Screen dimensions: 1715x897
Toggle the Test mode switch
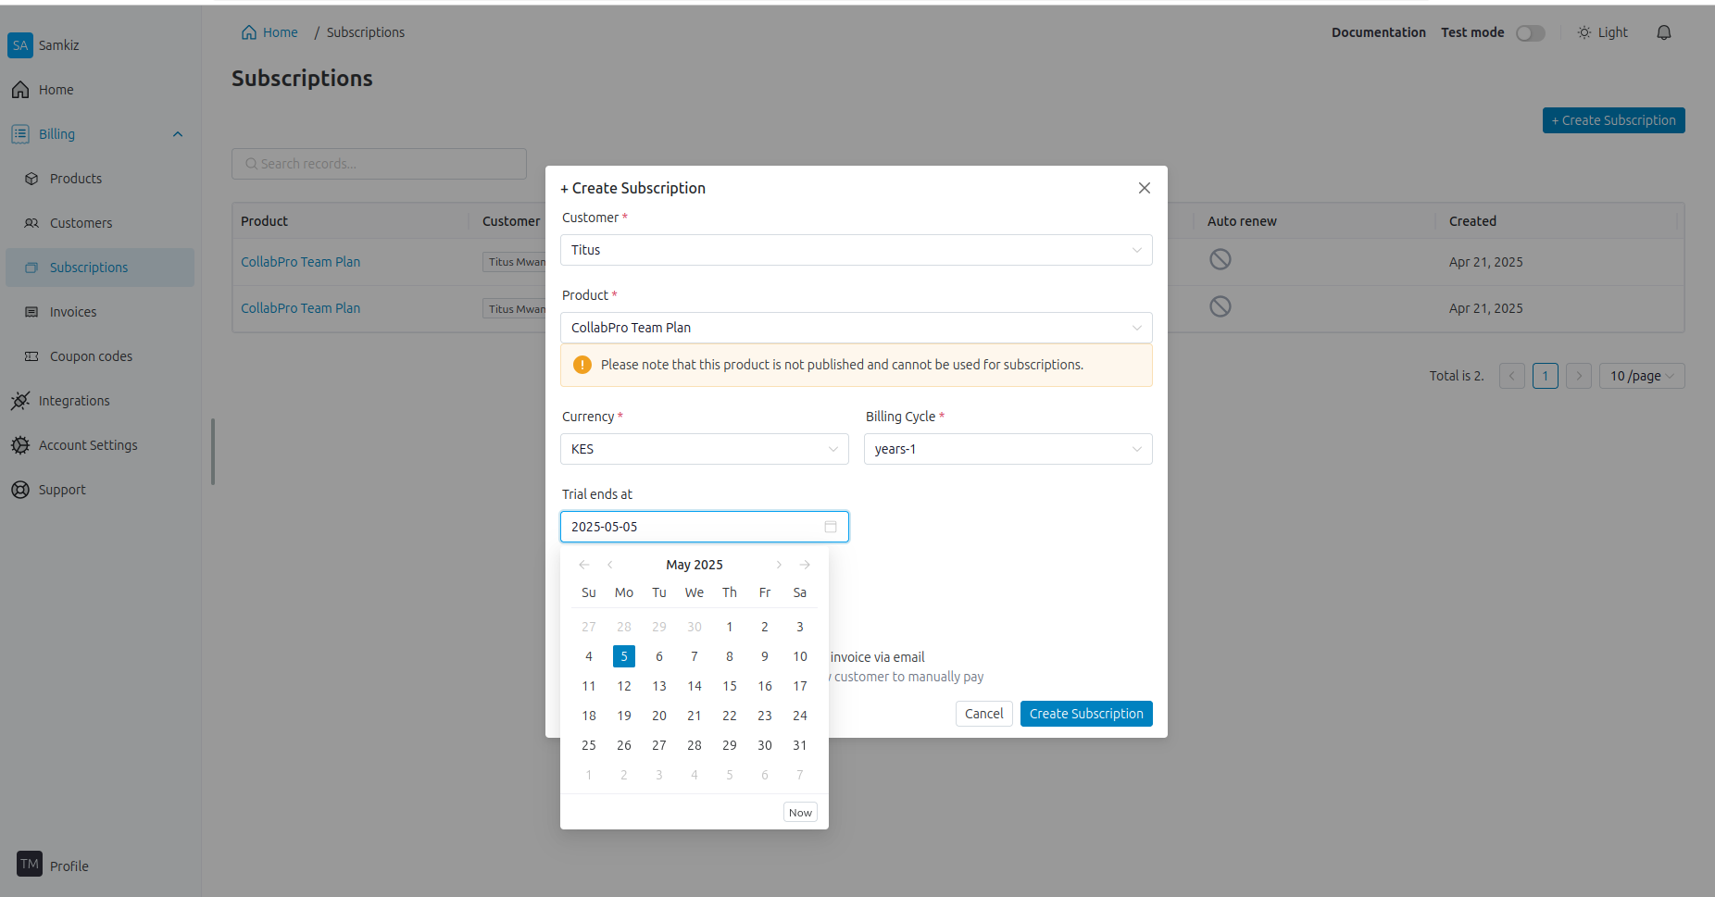pyautogui.click(x=1530, y=33)
